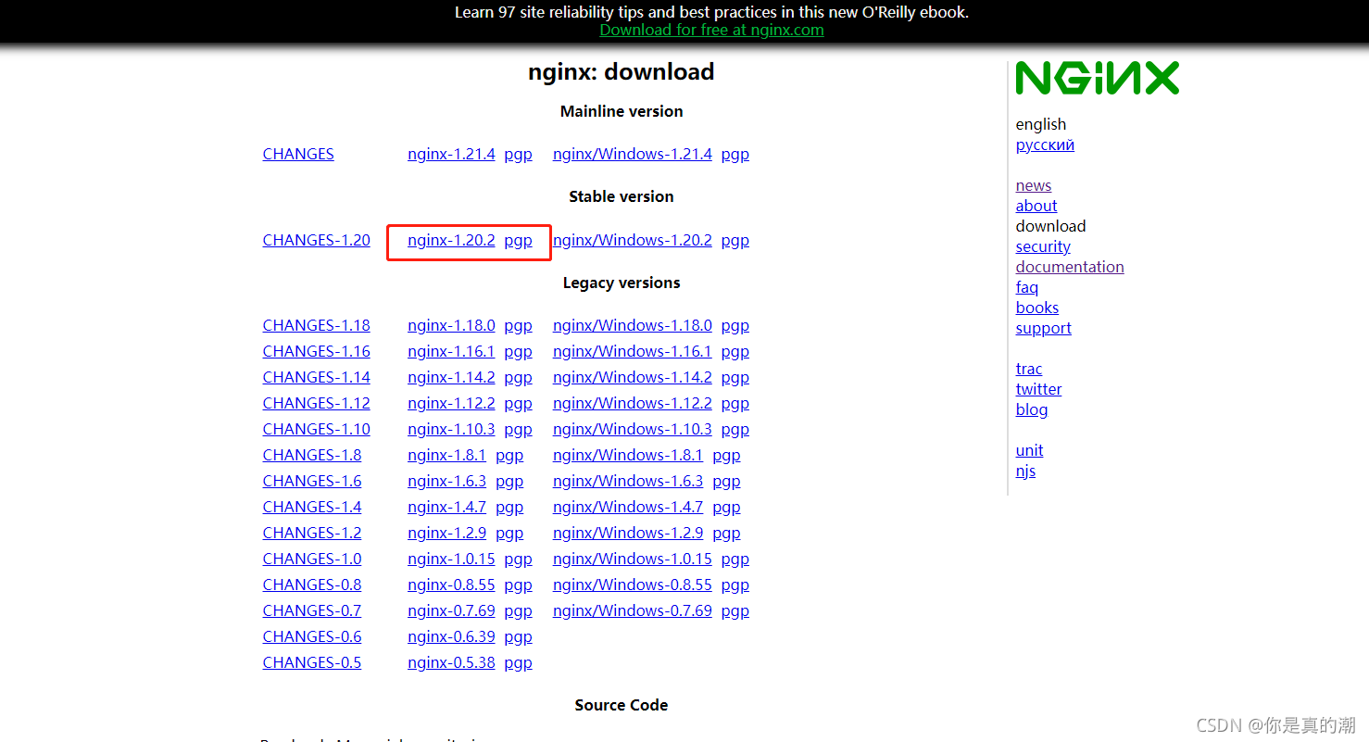Download nginx/Windows-1.14.2

click(633, 377)
